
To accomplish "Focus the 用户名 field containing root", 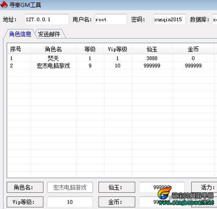I will click(x=111, y=19).
